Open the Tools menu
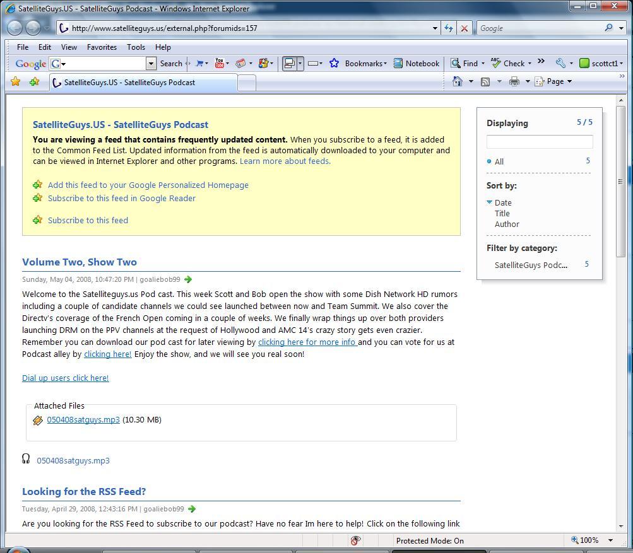Screen dimensions: 633x553 (x=136, y=47)
